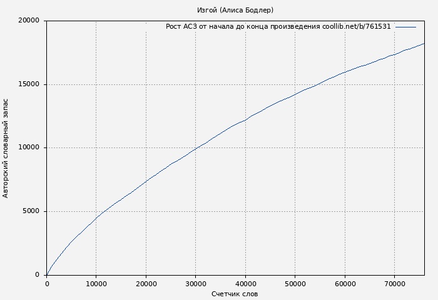
Task: Click the blue legend line sample
Action: point(405,27)
